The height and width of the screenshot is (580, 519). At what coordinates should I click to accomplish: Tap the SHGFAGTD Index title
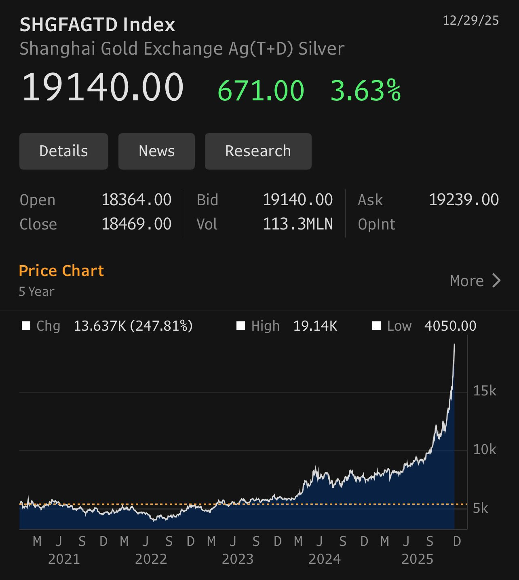(x=97, y=25)
